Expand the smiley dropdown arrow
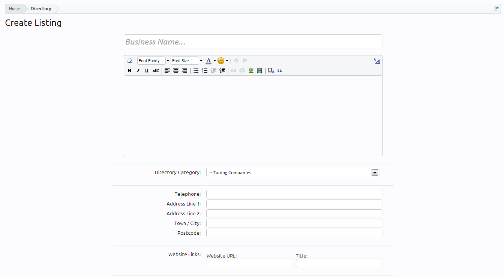 [227, 61]
